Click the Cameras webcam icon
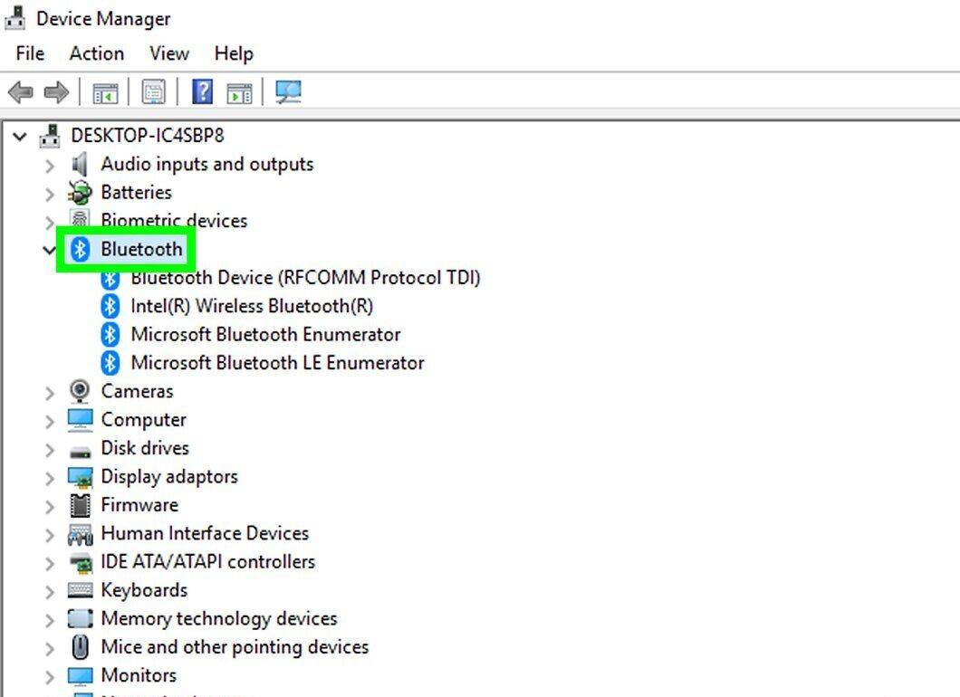The height and width of the screenshot is (697, 960). point(80,391)
